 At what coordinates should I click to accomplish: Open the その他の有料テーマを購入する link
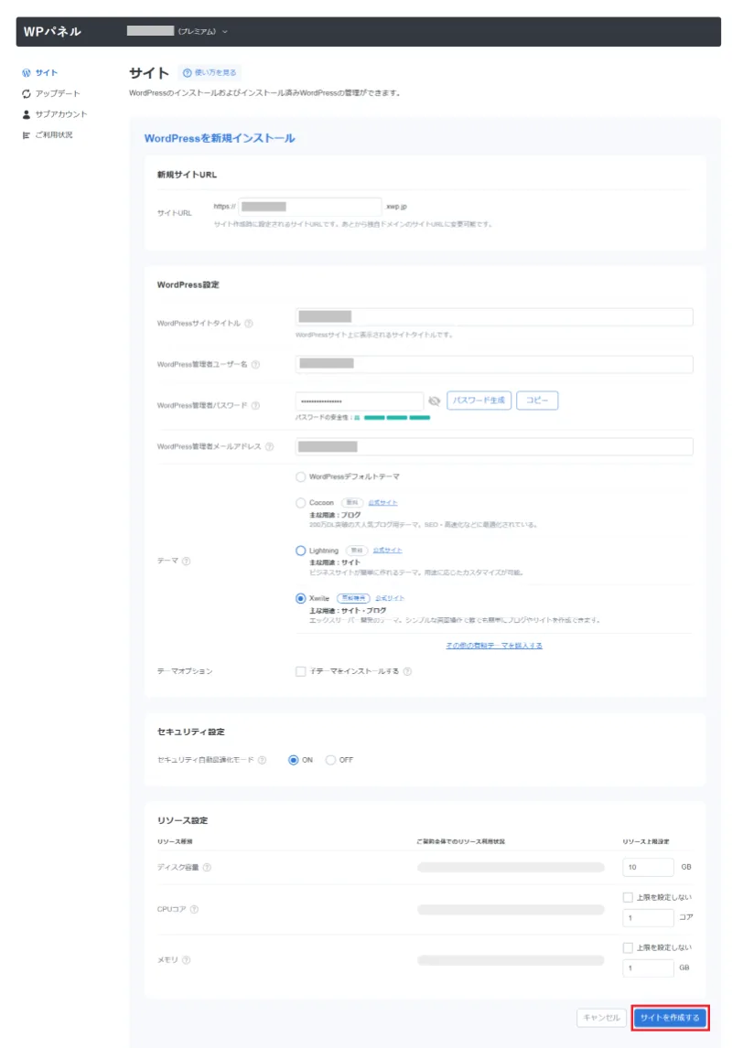(x=494, y=646)
